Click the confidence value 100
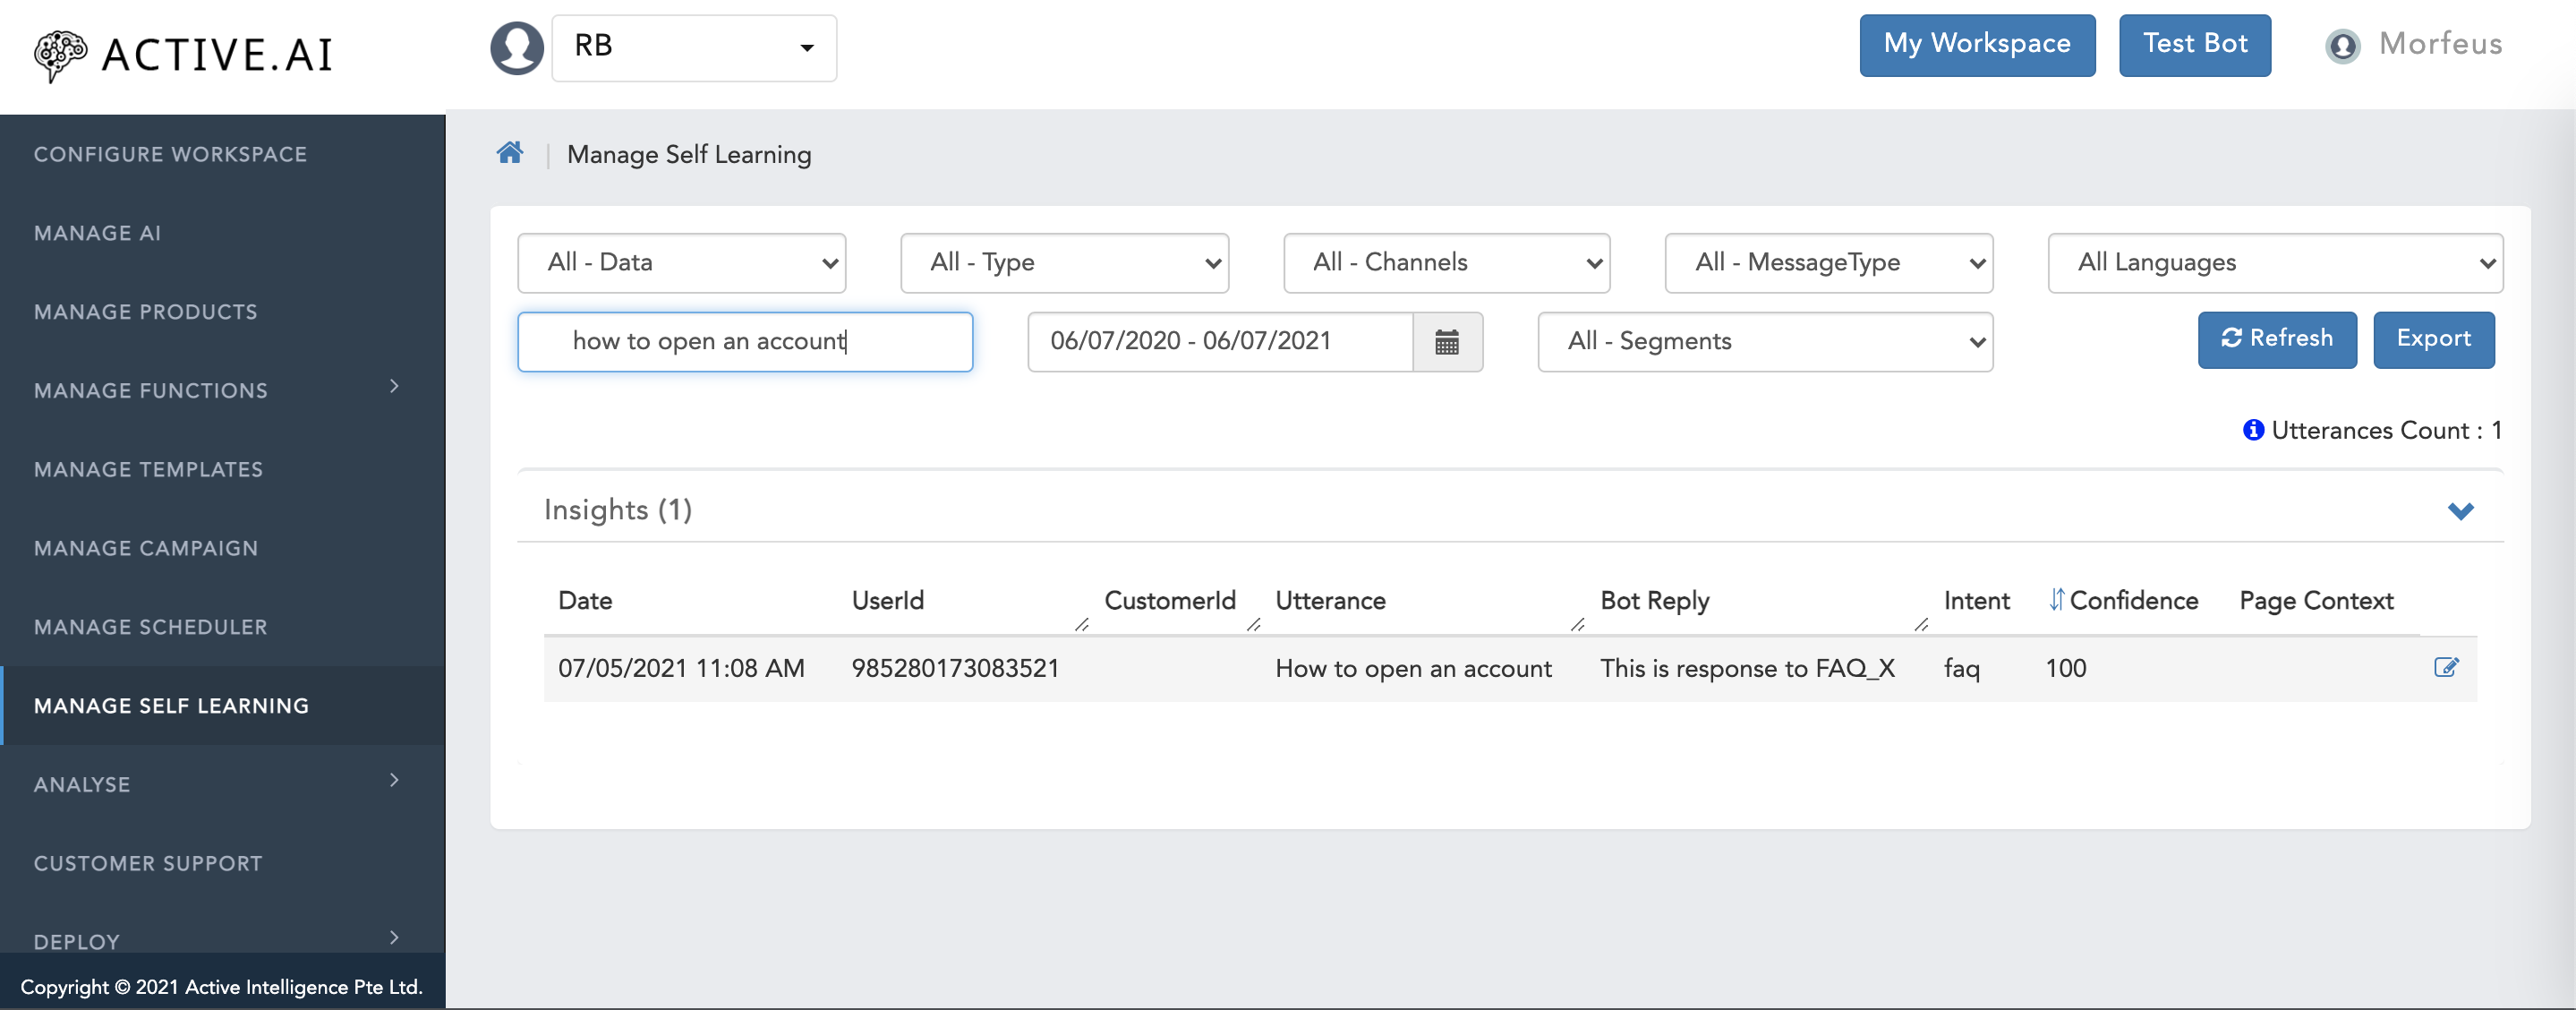The image size is (2576, 1010). (x=2065, y=669)
